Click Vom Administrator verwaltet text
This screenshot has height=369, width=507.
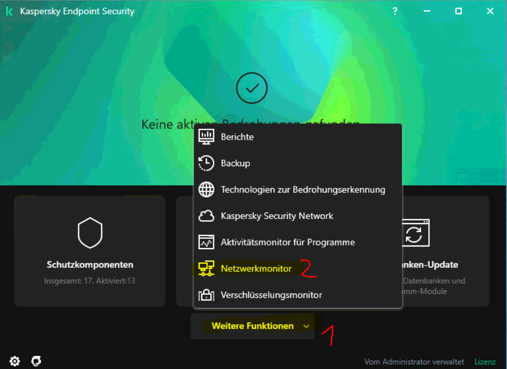point(414,361)
